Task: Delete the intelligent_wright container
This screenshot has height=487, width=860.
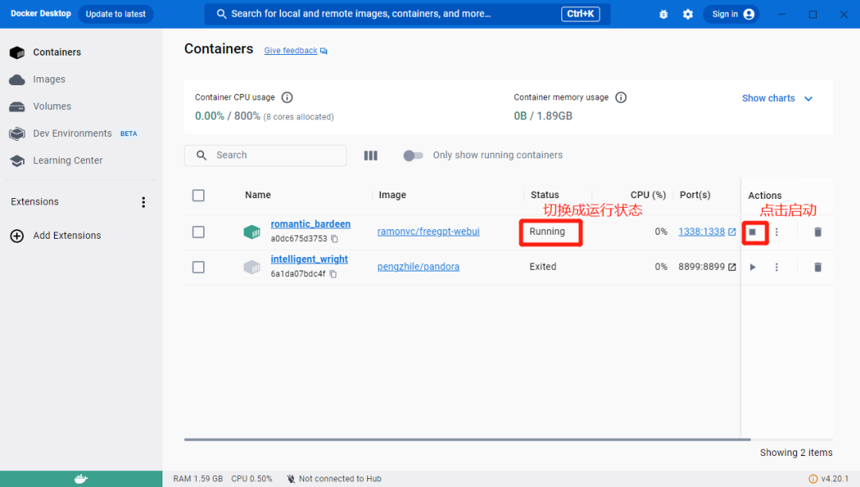Action: pyautogui.click(x=818, y=267)
